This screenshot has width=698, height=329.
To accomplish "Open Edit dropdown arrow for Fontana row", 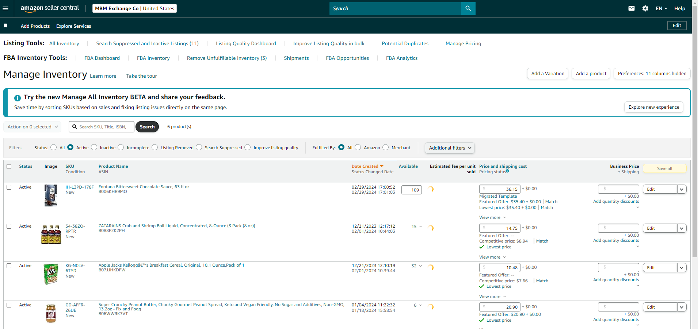I will point(682,189).
